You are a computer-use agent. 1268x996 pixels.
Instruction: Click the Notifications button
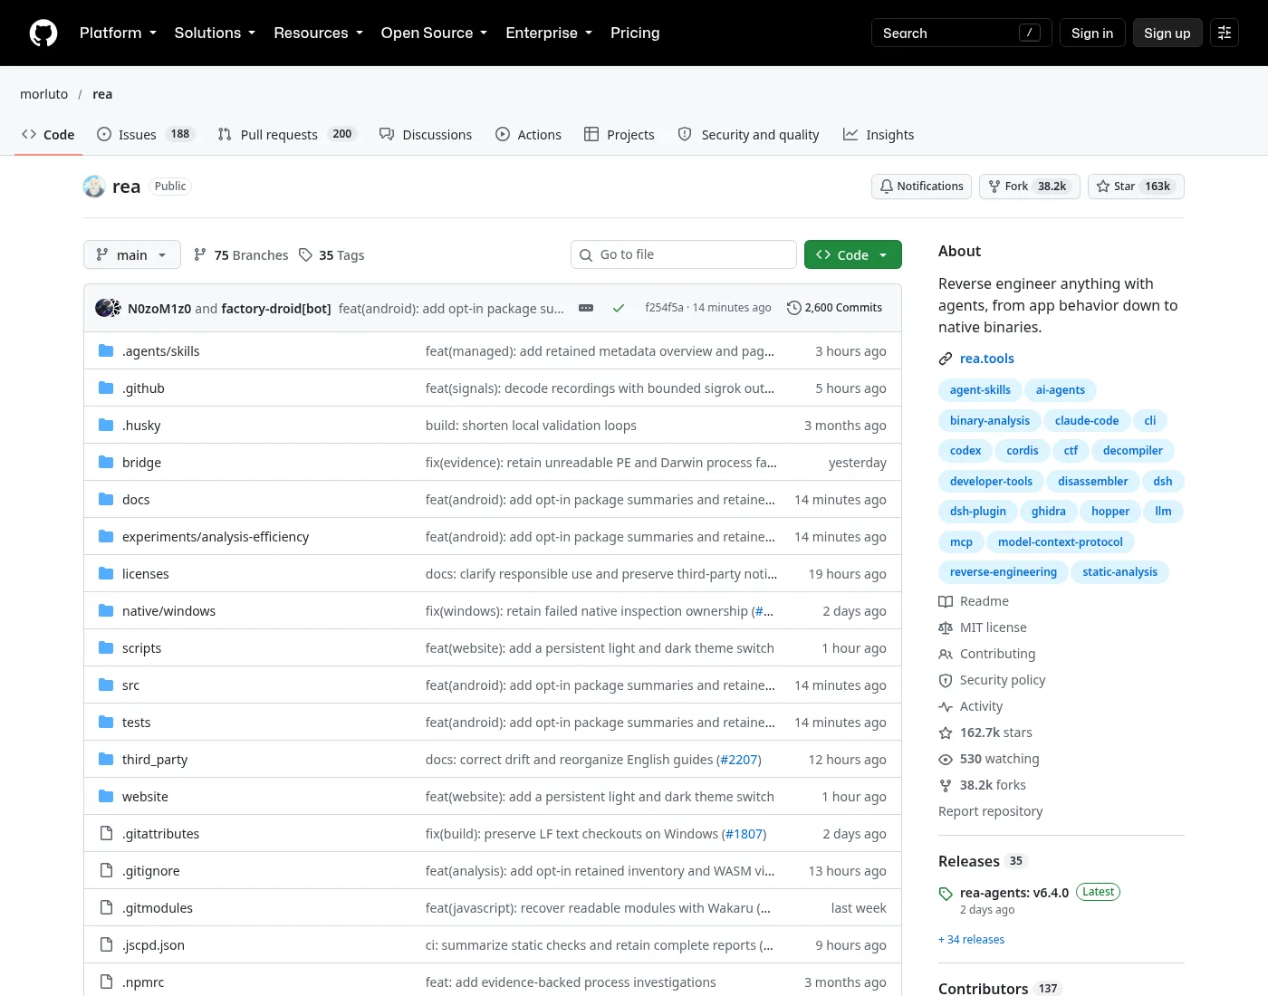pos(922,187)
